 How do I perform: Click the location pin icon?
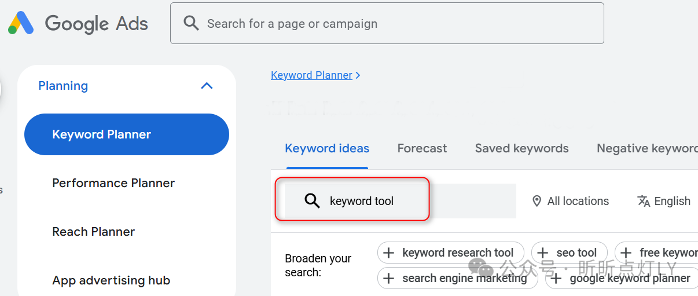click(x=537, y=201)
